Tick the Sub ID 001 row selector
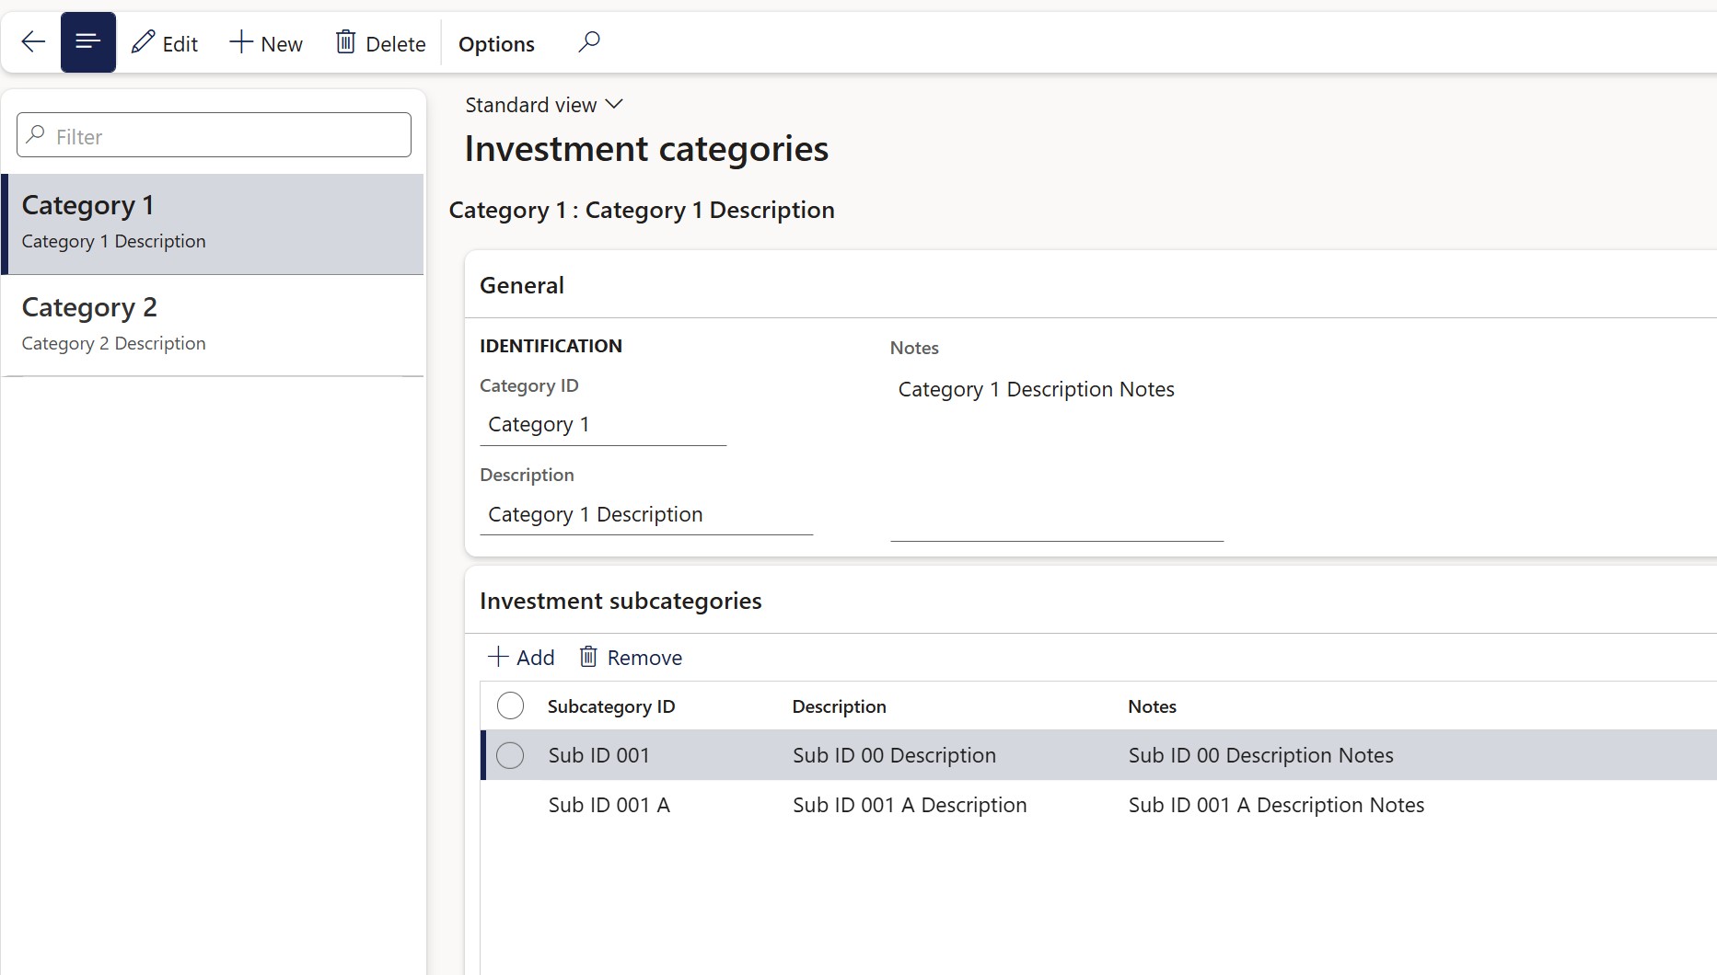 [510, 755]
